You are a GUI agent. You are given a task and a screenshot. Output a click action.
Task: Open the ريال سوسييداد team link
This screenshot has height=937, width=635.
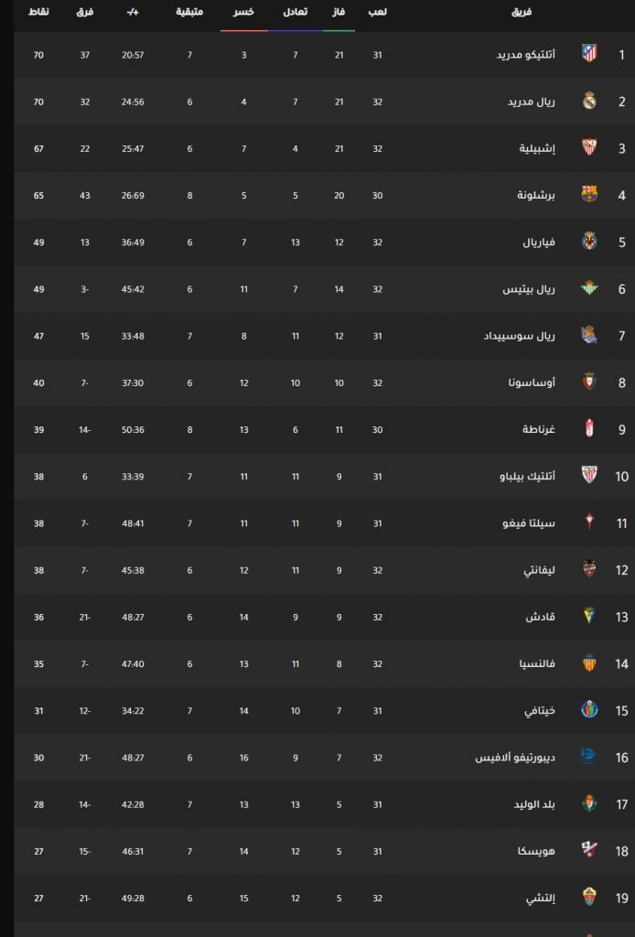pos(519,336)
